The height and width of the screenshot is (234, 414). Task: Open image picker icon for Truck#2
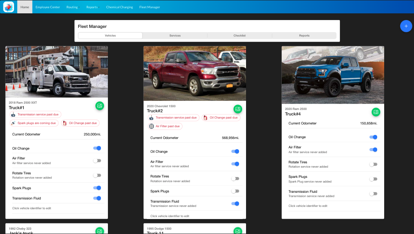click(x=238, y=109)
